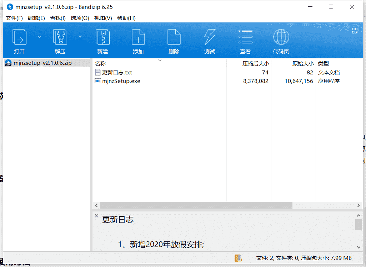366x267 pixels.
Task: Open the 帮助(H) menu
Action: (126, 18)
